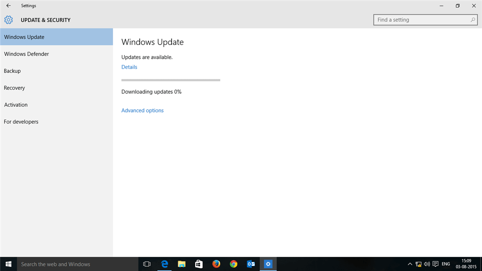This screenshot has height=271, width=482.
Task: Click the Settings app taskbar icon
Action: click(x=268, y=264)
